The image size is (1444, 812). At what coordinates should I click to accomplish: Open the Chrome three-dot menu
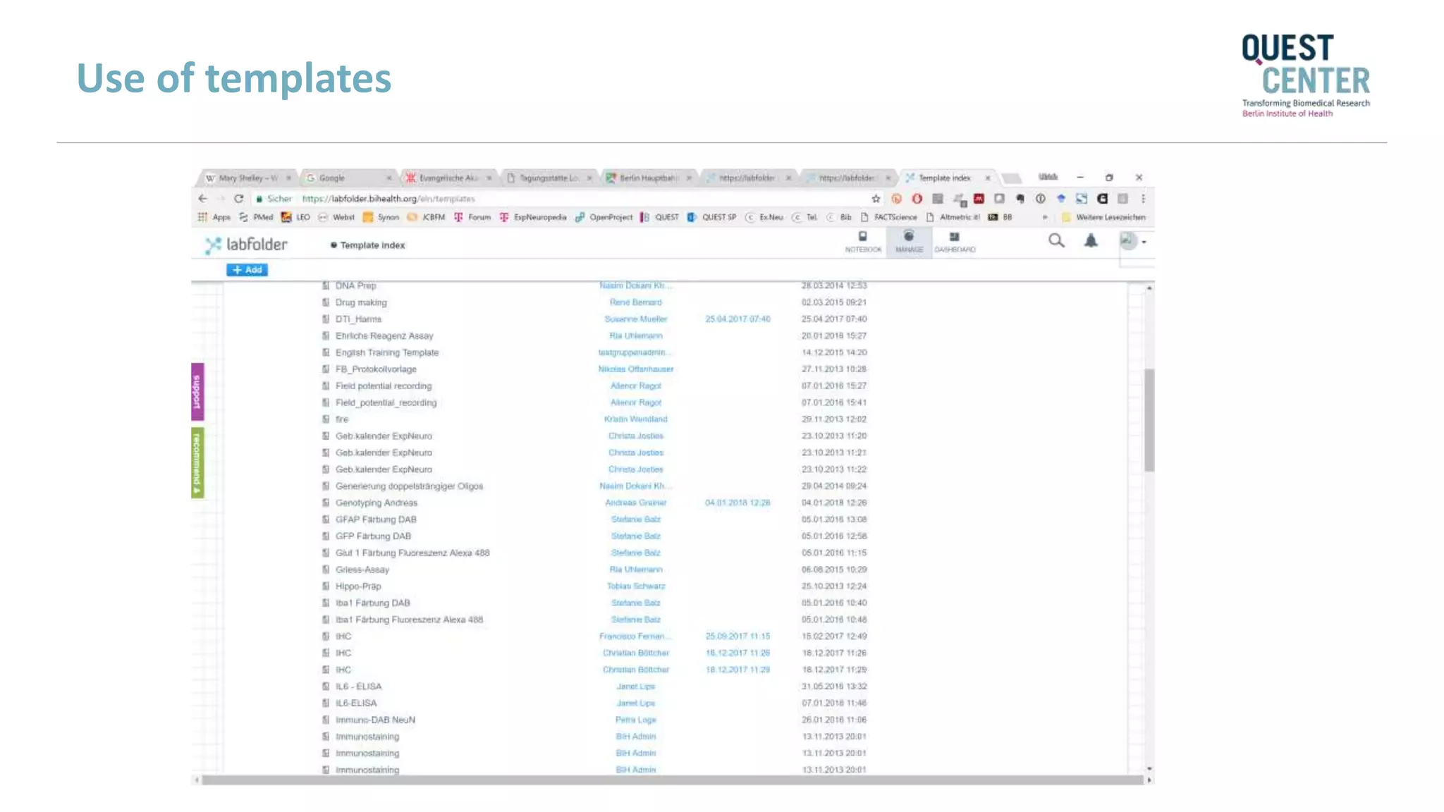click(1143, 199)
